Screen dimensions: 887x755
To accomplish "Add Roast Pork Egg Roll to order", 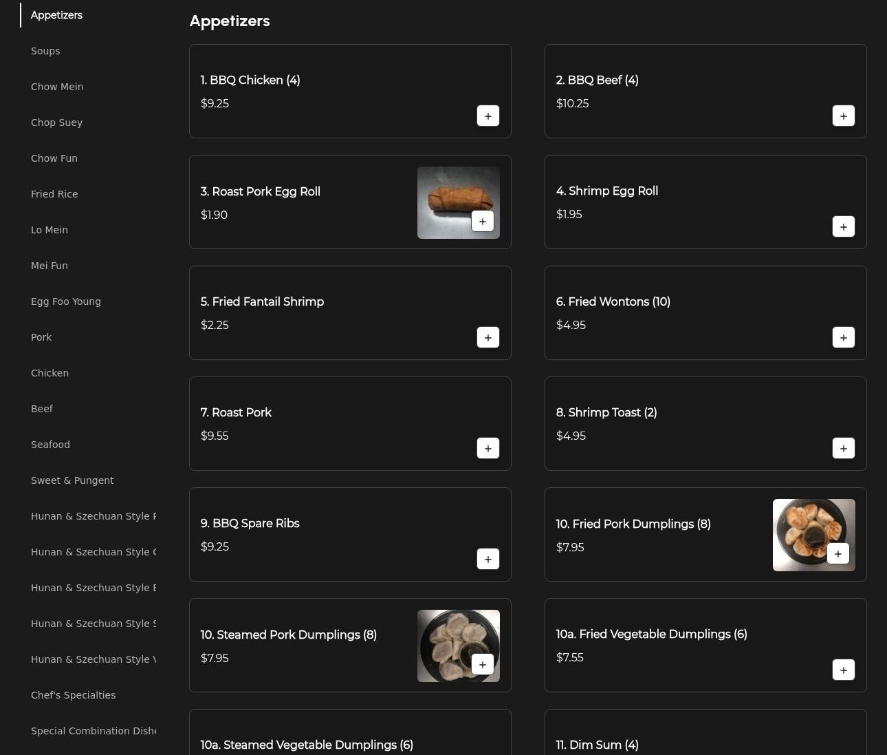I will coord(482,221).
